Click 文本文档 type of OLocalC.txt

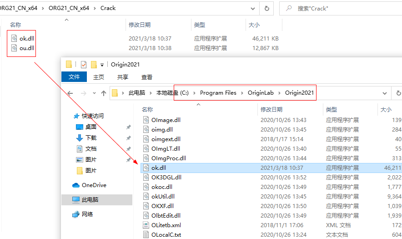pos(337,234)
